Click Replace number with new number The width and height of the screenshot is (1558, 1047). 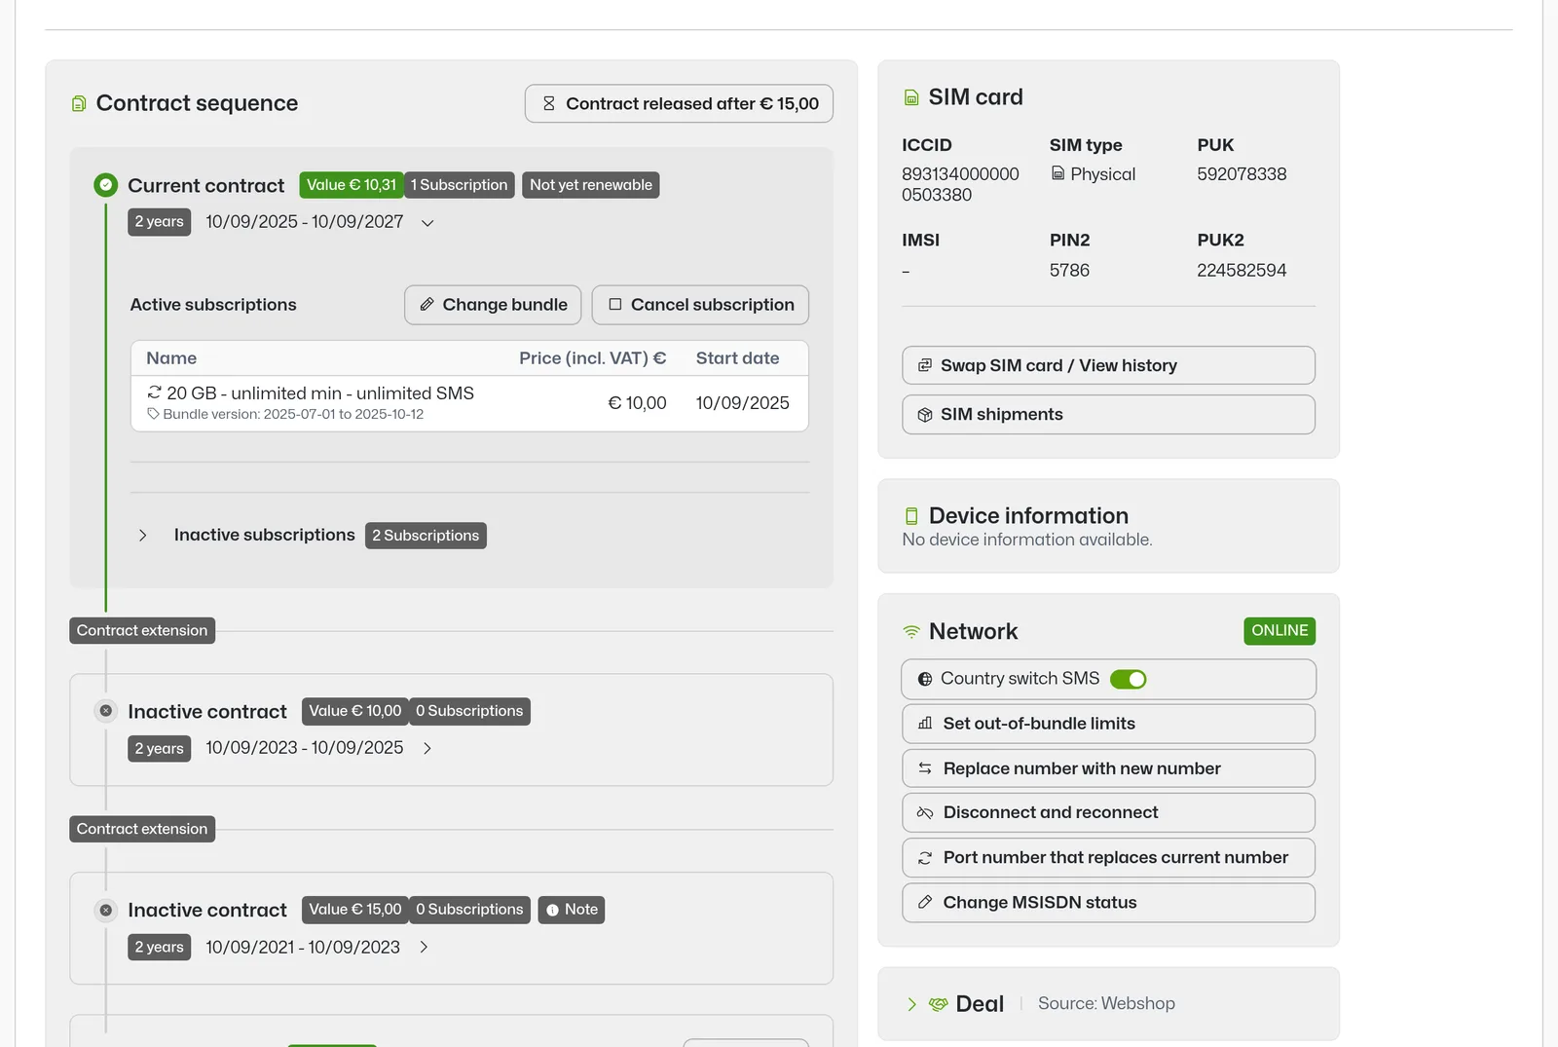click(1108, 768)
